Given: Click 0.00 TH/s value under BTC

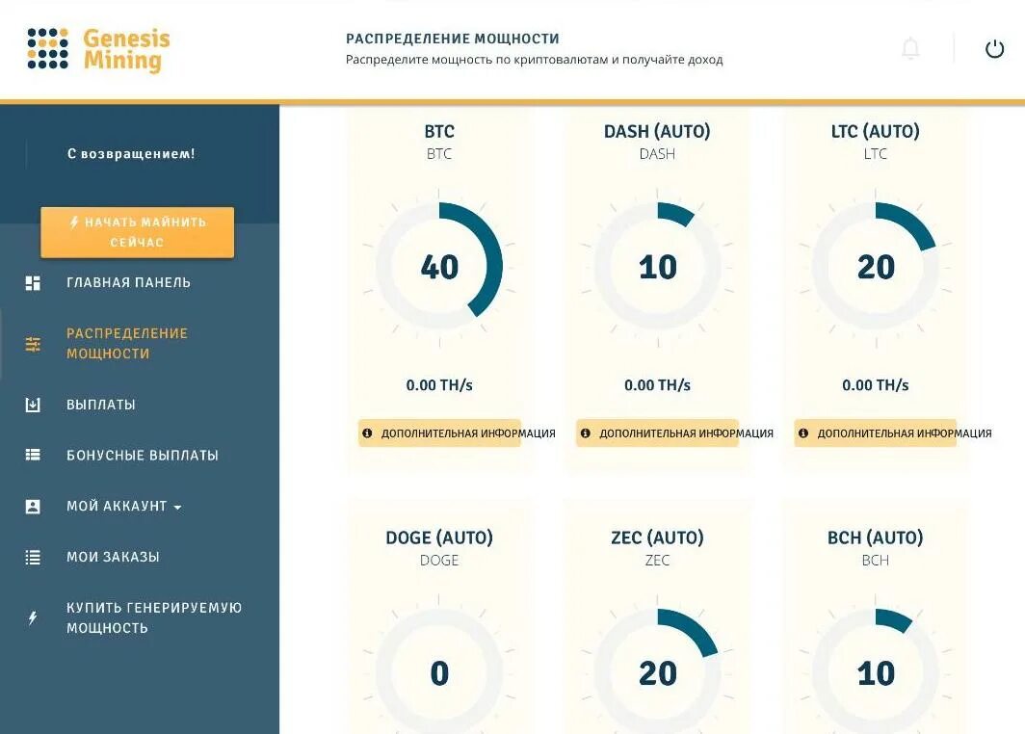Looking at the screenshot, I should click(439, 385).
